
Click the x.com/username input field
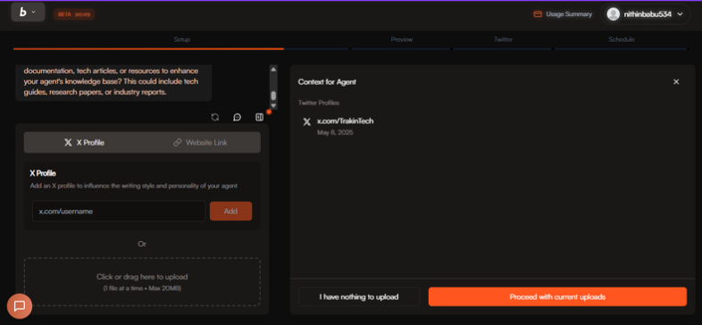click(119, 211)
